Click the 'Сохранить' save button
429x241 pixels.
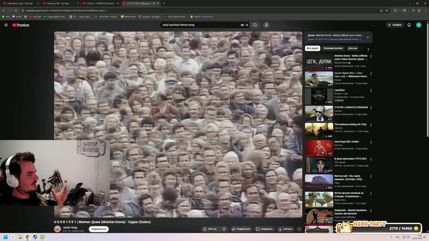(x=264, y=229)
